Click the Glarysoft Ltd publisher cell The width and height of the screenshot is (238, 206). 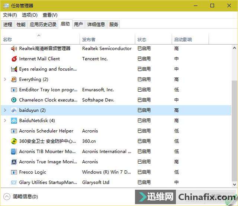coord(96,182)
